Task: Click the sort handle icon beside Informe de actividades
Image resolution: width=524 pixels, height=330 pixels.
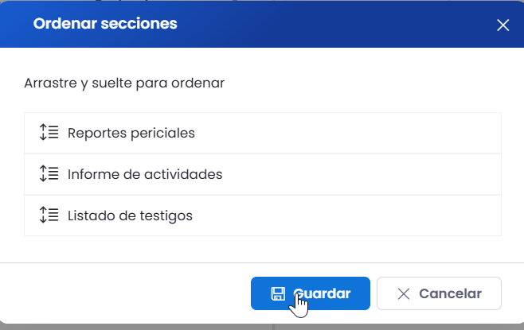Action: pyautogui.click(x=49, y=173)
